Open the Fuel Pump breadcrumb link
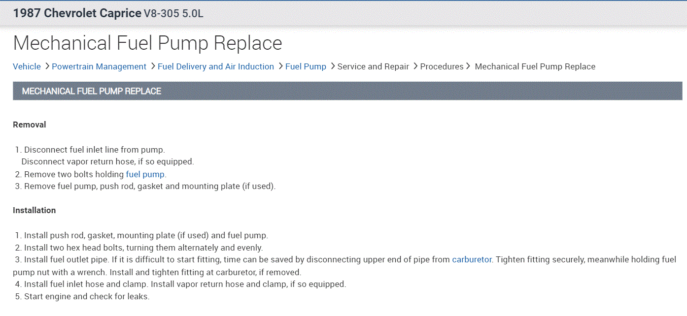 306,66
